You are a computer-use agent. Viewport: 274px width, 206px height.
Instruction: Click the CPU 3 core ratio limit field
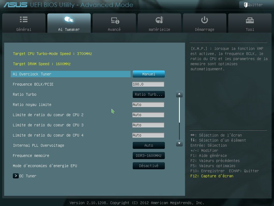point(148,125)
